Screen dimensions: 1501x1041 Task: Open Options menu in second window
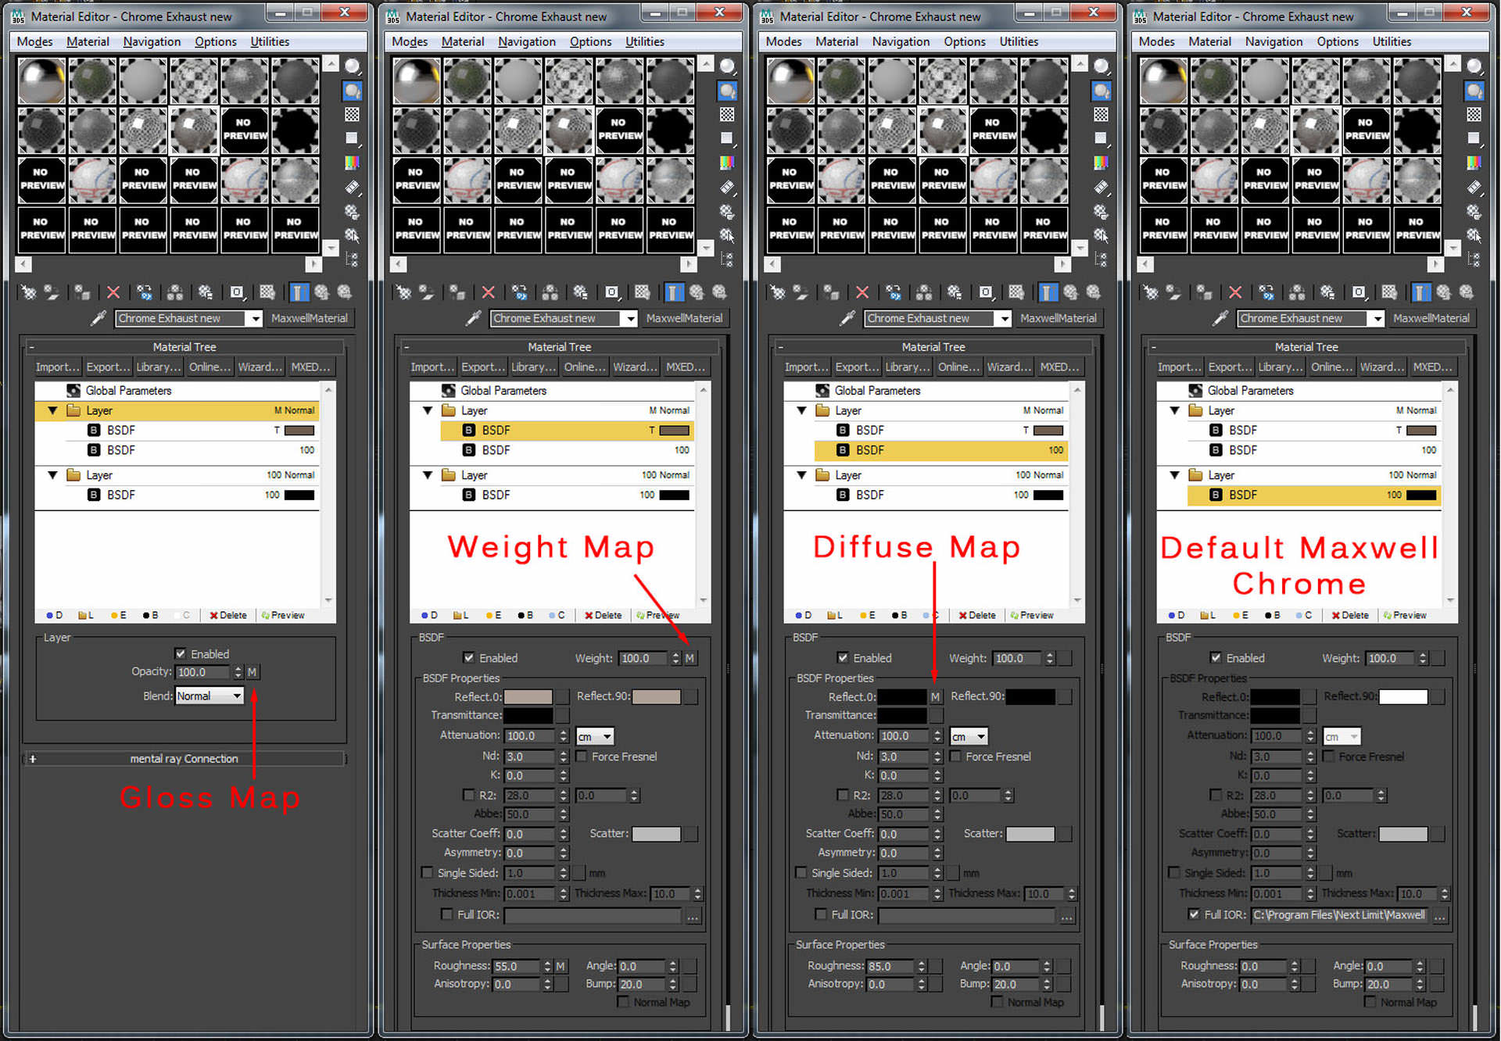pyautogui.click(x=590, y=41)
